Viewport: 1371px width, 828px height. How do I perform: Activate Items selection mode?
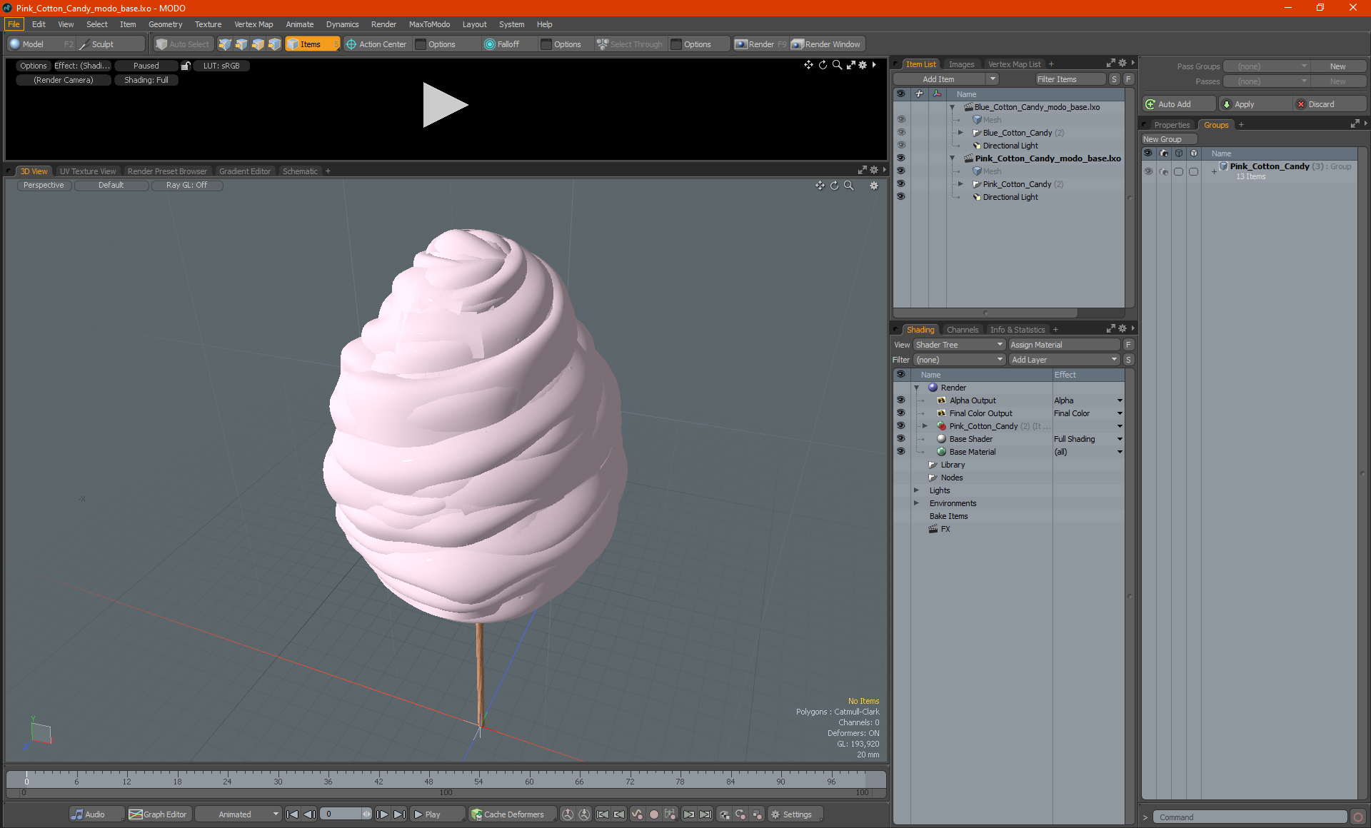point(312,44)
